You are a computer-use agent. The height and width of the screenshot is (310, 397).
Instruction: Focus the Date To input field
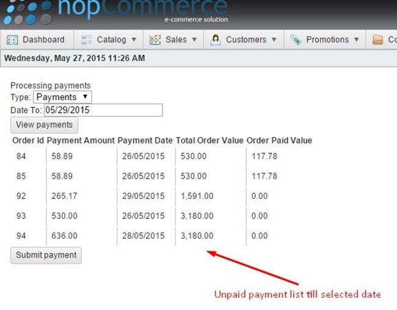point(103,110)
